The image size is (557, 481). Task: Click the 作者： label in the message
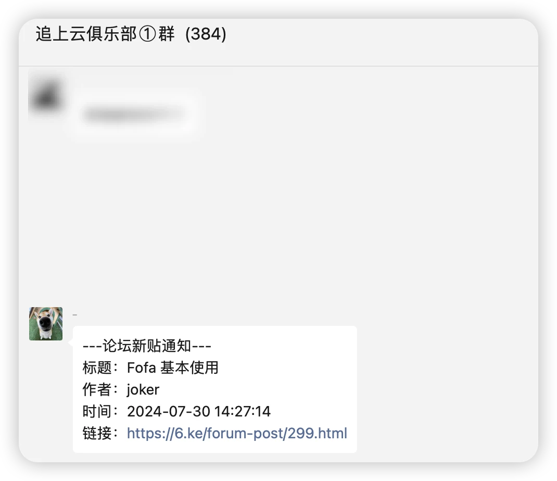(100, 390)
